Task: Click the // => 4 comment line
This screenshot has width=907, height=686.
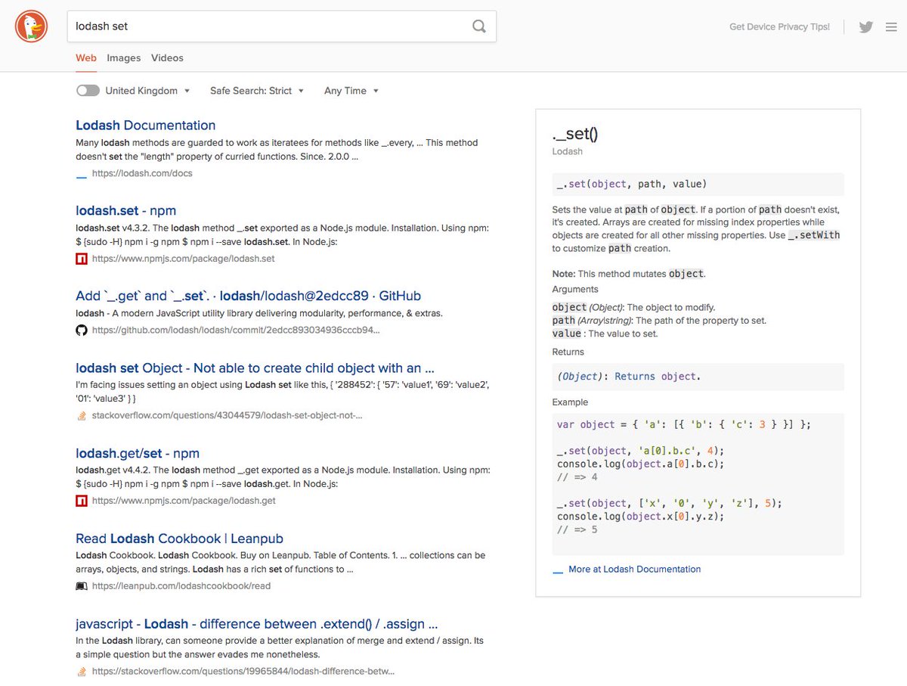Action: click(x=577, y=477)
